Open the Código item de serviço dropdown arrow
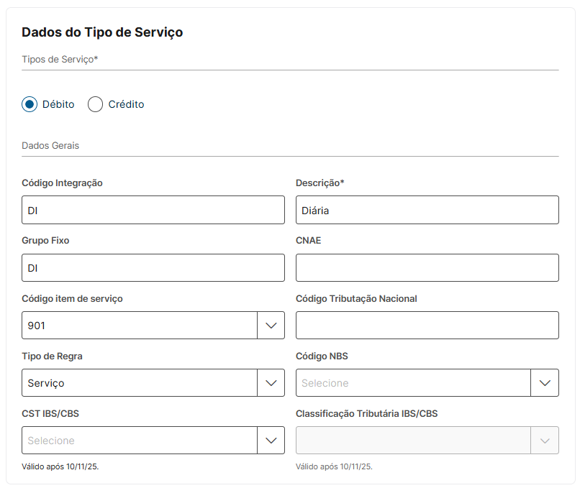 click(271, 326)
